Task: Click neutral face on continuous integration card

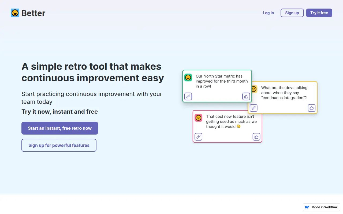Action: pos(254,89)
